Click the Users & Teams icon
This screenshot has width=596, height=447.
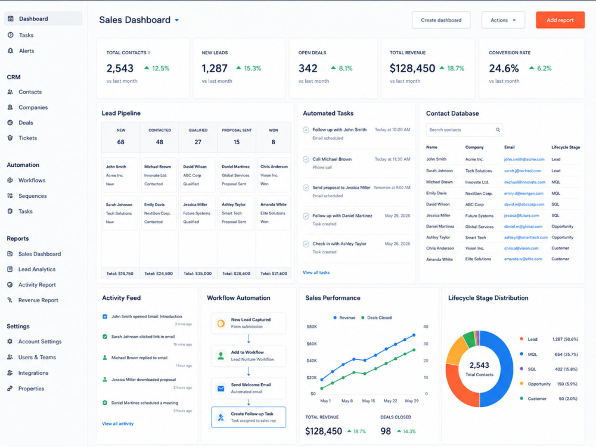coord(10,357)
